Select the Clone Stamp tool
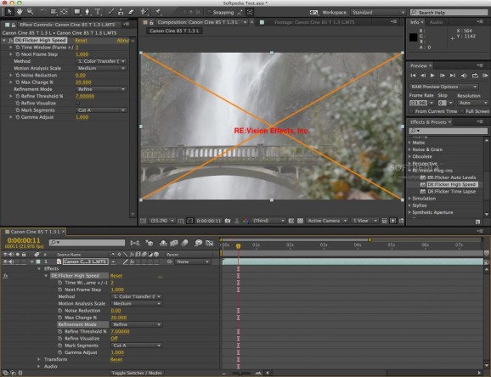The width and height of the screenshot is (491, 377). (121, 12)
